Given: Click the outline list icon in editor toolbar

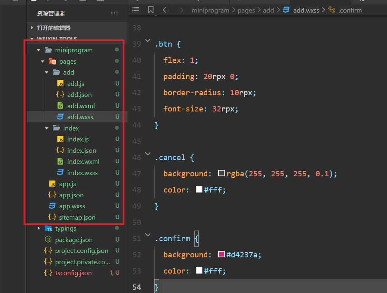Looking at the screenshot, I should [136, 10].
